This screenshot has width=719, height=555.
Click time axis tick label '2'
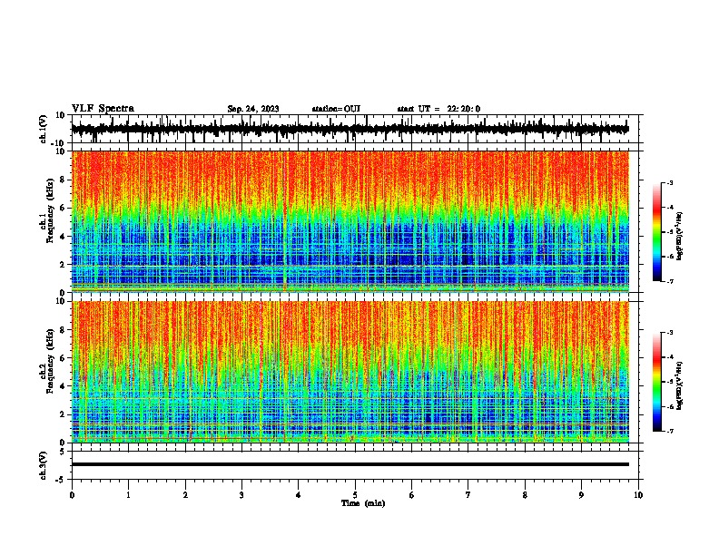[185, 495]
